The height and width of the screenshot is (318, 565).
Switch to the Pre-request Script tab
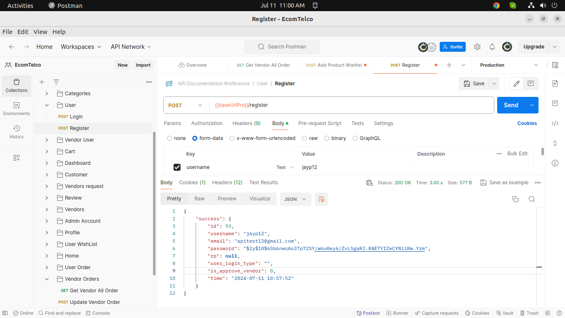point(320,123)
